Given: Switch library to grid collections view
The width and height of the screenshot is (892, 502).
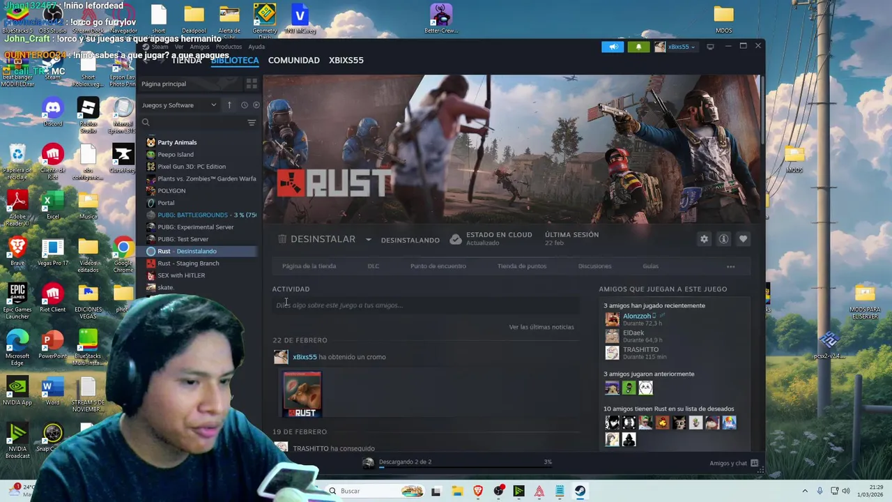Looking at the screenshot, I should 252,84.
